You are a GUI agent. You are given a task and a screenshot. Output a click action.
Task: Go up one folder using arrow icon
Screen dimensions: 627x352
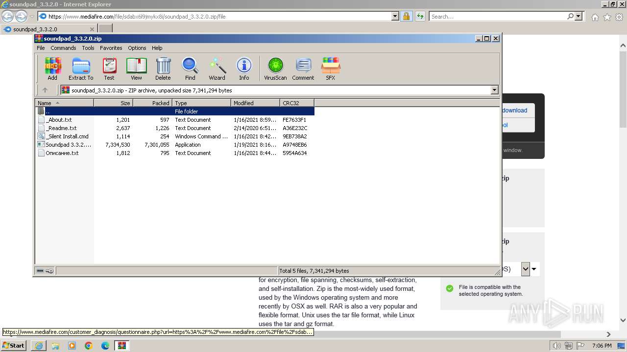pyautogui.click(x=45, y=90)
